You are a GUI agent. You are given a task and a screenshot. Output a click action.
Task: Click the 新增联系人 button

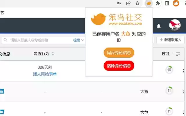[x=171, y=40]
